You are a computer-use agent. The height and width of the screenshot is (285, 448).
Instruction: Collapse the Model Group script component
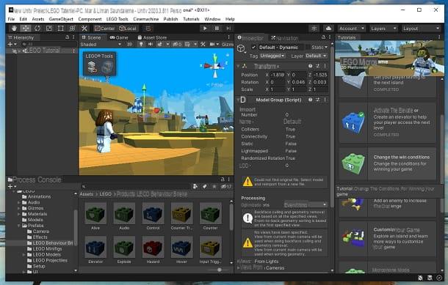pyautogui.click(x=238, y=100)
